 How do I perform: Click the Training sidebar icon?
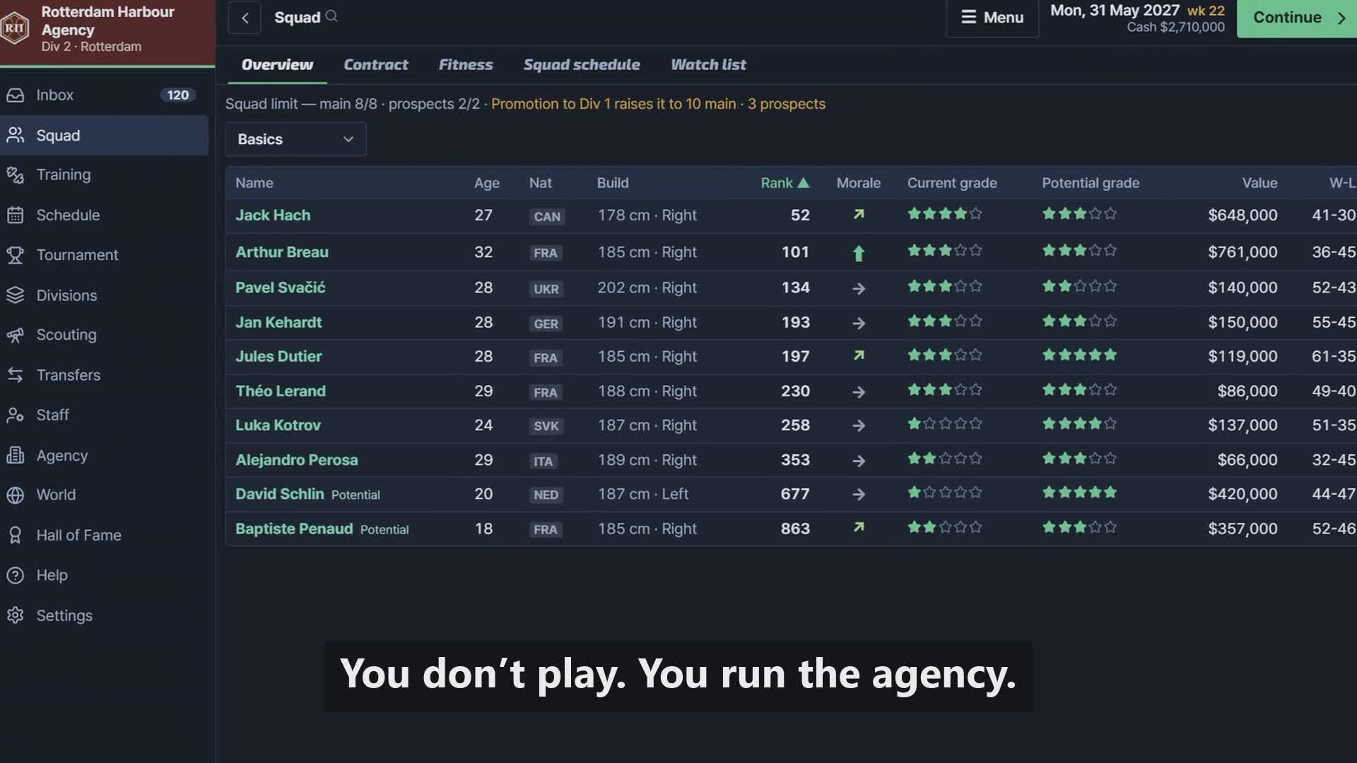point(16,175)
